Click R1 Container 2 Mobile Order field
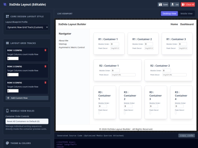The height and width of the screenshot is (148, 198). point(149,44)
